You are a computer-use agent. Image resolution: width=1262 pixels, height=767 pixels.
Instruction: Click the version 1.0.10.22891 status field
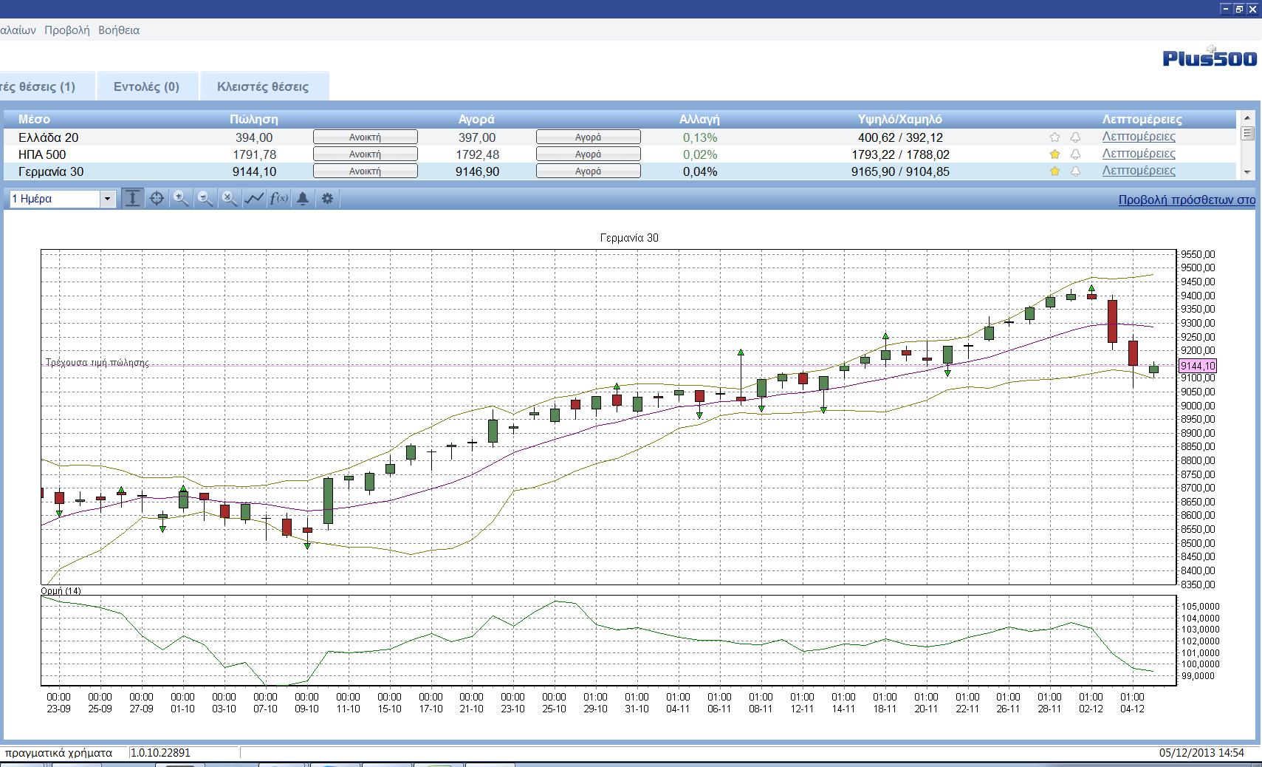tap(185, 753)
